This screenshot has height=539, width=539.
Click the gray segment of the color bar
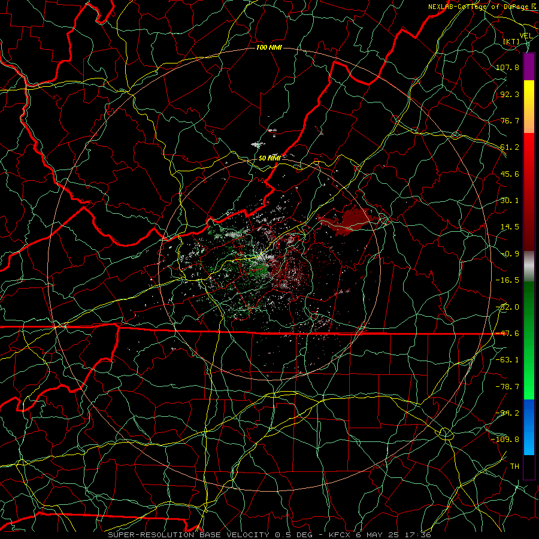click(x=529, y=267)
